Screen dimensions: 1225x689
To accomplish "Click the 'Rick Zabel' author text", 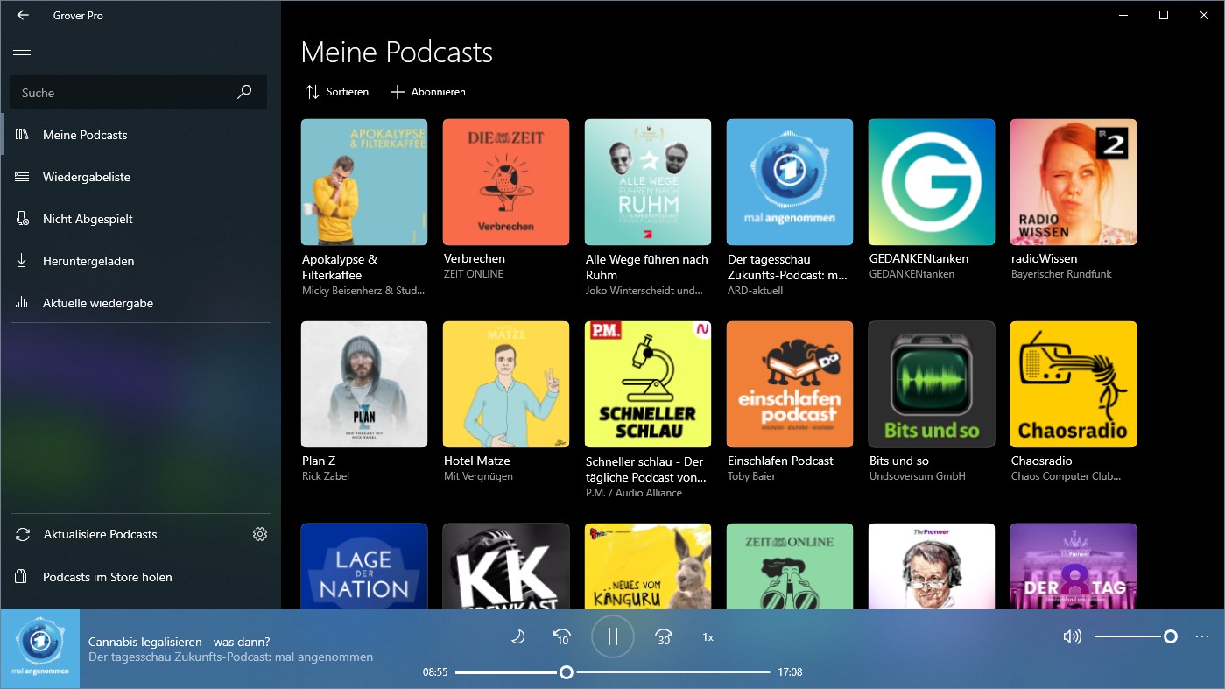I will tap(326, 476).
